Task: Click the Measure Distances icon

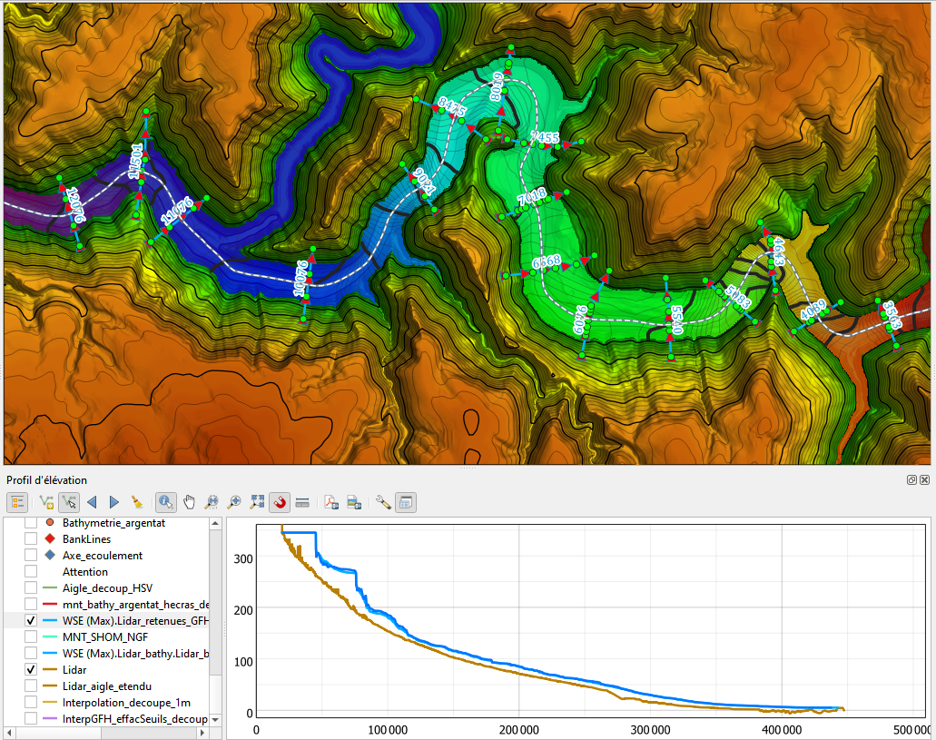Action: (302, 502)
